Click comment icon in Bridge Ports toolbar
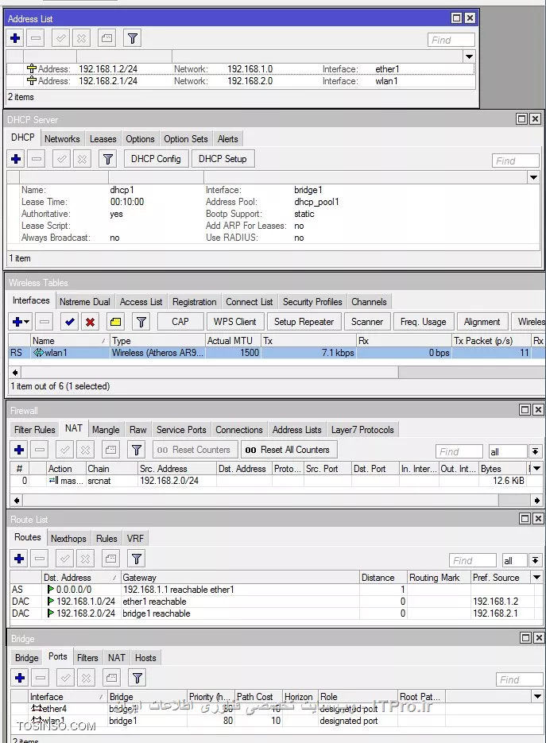 click(112, 678)
